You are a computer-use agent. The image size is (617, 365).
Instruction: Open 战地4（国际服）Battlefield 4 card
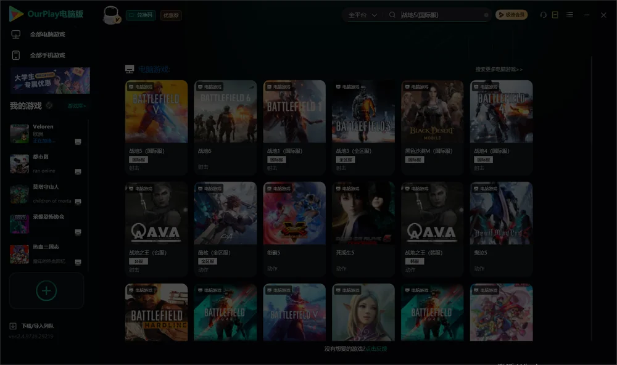tap(501, 128)
